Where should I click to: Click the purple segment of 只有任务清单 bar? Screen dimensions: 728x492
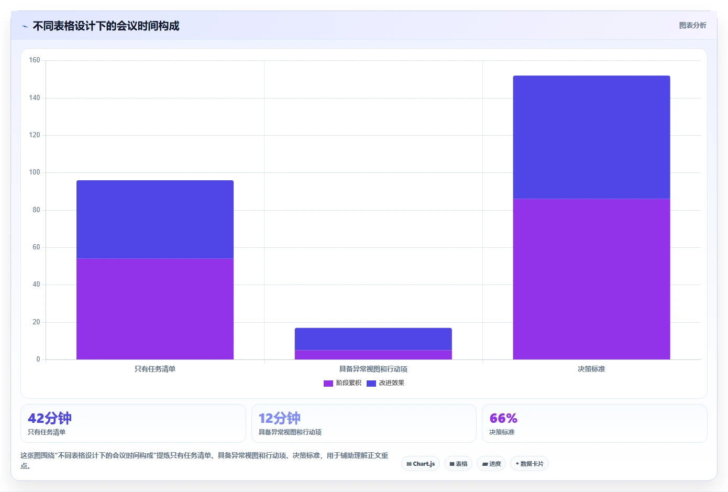coord(155,309)
